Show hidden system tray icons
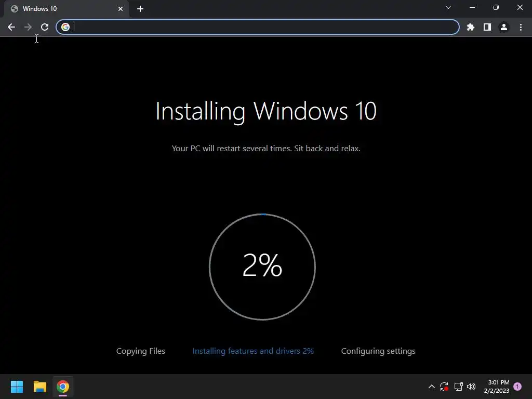Image resolution: width=532 pixels, height=399 pixels. point(432,387)
